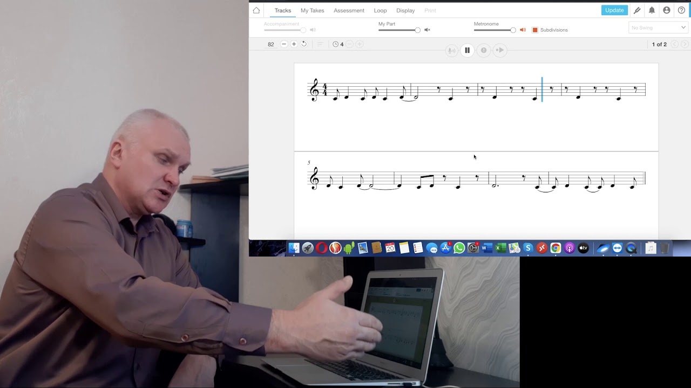The height and width of the screenshot is (388, 691).
Task: Open Google Chrome from the dock
Action: [x=555, y=248]
